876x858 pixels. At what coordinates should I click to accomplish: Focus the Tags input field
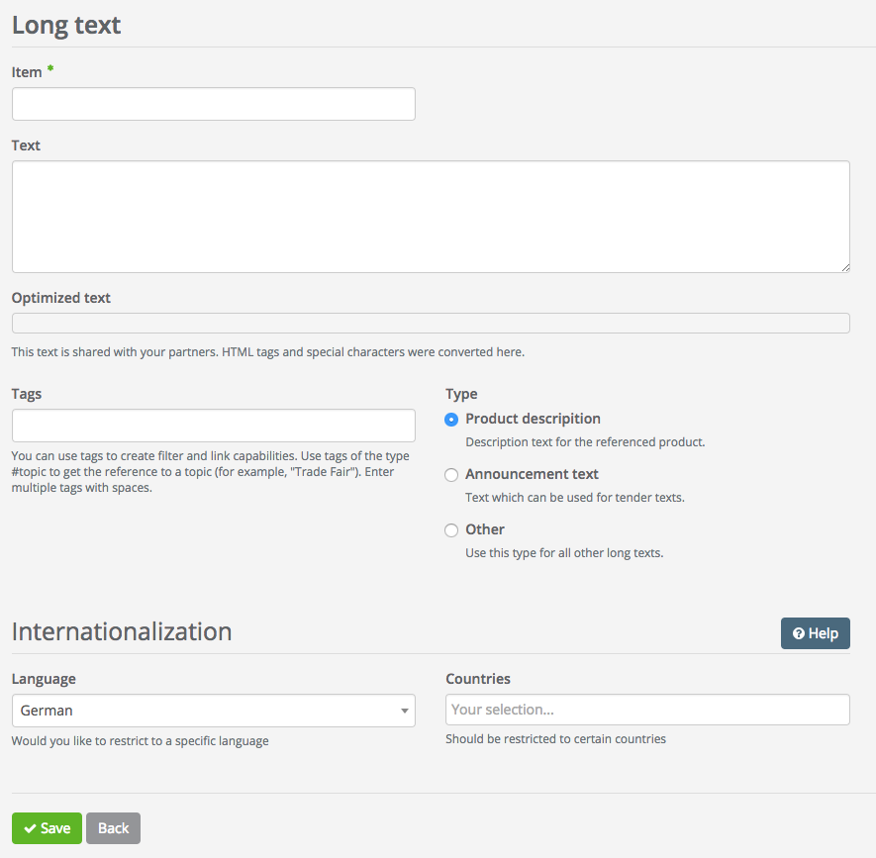click(213, 426)
